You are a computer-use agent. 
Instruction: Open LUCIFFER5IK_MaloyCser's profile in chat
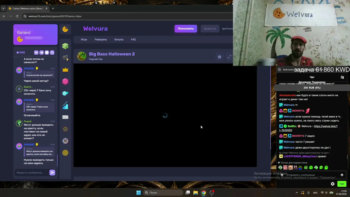click(300, 156)
